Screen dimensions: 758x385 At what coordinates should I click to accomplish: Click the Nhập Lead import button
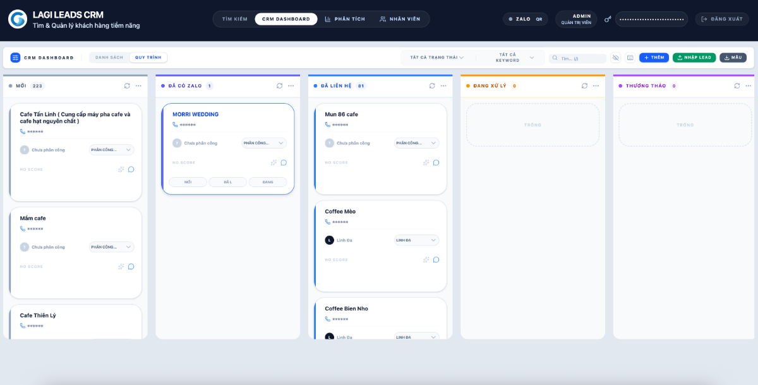tap(694, 58)
